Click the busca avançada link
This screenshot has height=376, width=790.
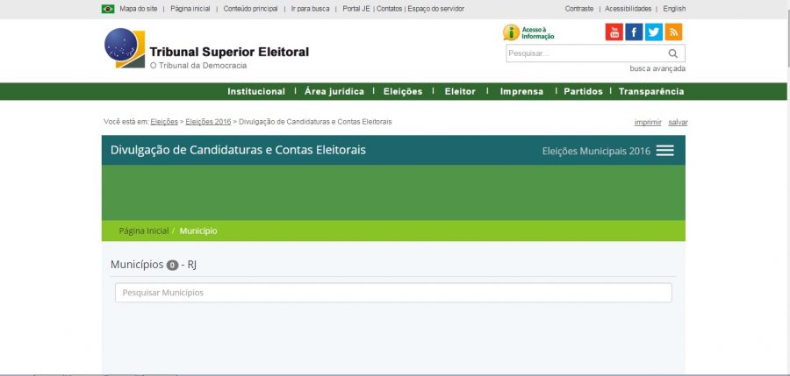(x=657, y=68)
